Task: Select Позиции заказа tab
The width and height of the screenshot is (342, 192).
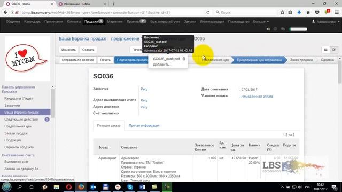Action: point(108,126)
